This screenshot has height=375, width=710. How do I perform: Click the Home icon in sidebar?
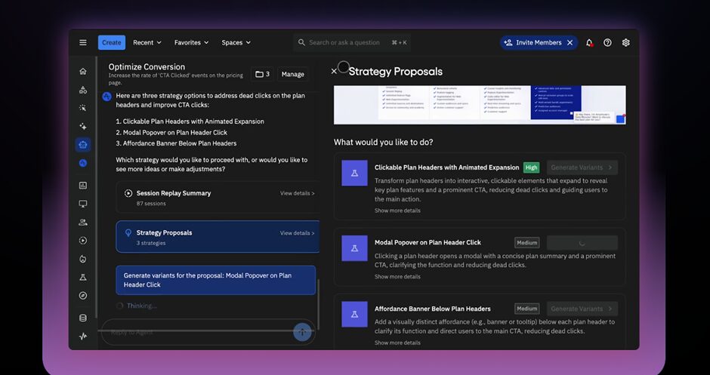point(83,72)
